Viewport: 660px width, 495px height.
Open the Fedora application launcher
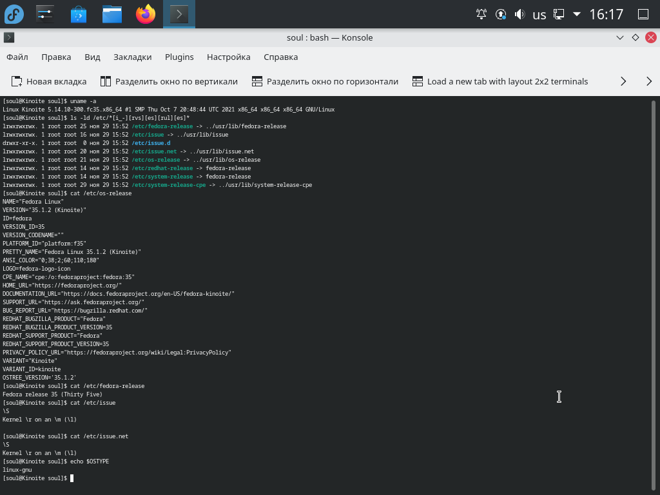point(14,14)
